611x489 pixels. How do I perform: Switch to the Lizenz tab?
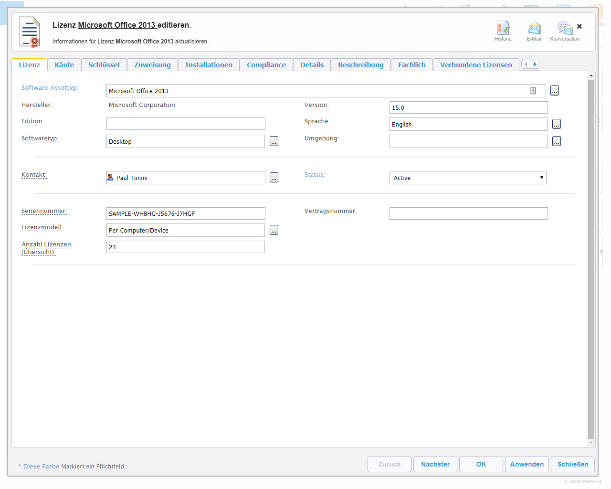pyautogui.click(x=29, y=65)
